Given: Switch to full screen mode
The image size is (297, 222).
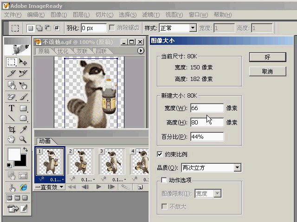Looking at the screenshot, I should 25,198.
